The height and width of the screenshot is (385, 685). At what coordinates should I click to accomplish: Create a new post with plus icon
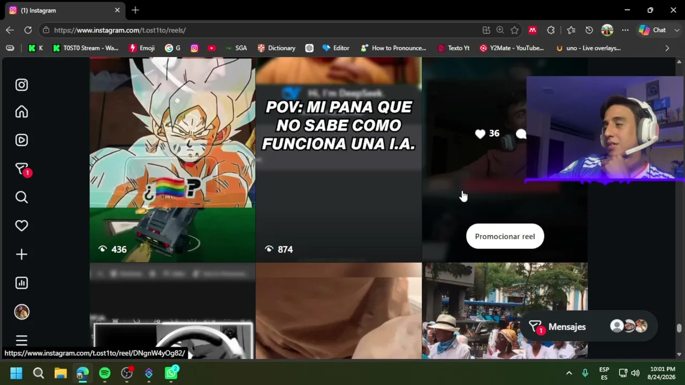point(21,255)
